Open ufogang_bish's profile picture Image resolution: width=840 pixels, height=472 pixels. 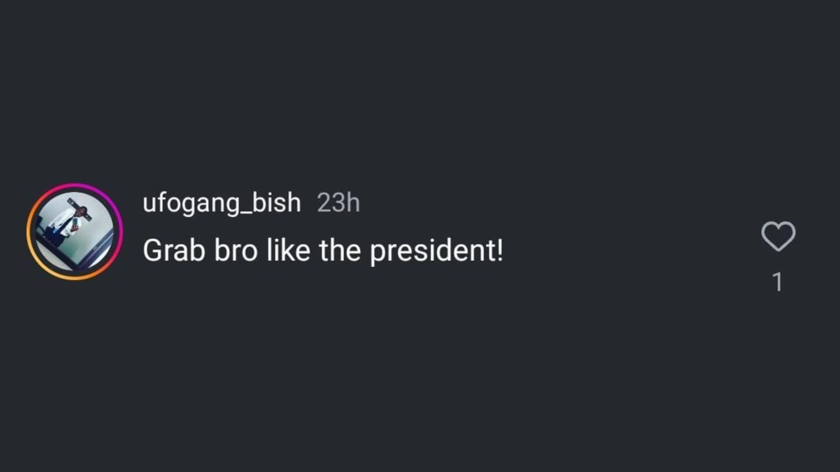point(74,232)
